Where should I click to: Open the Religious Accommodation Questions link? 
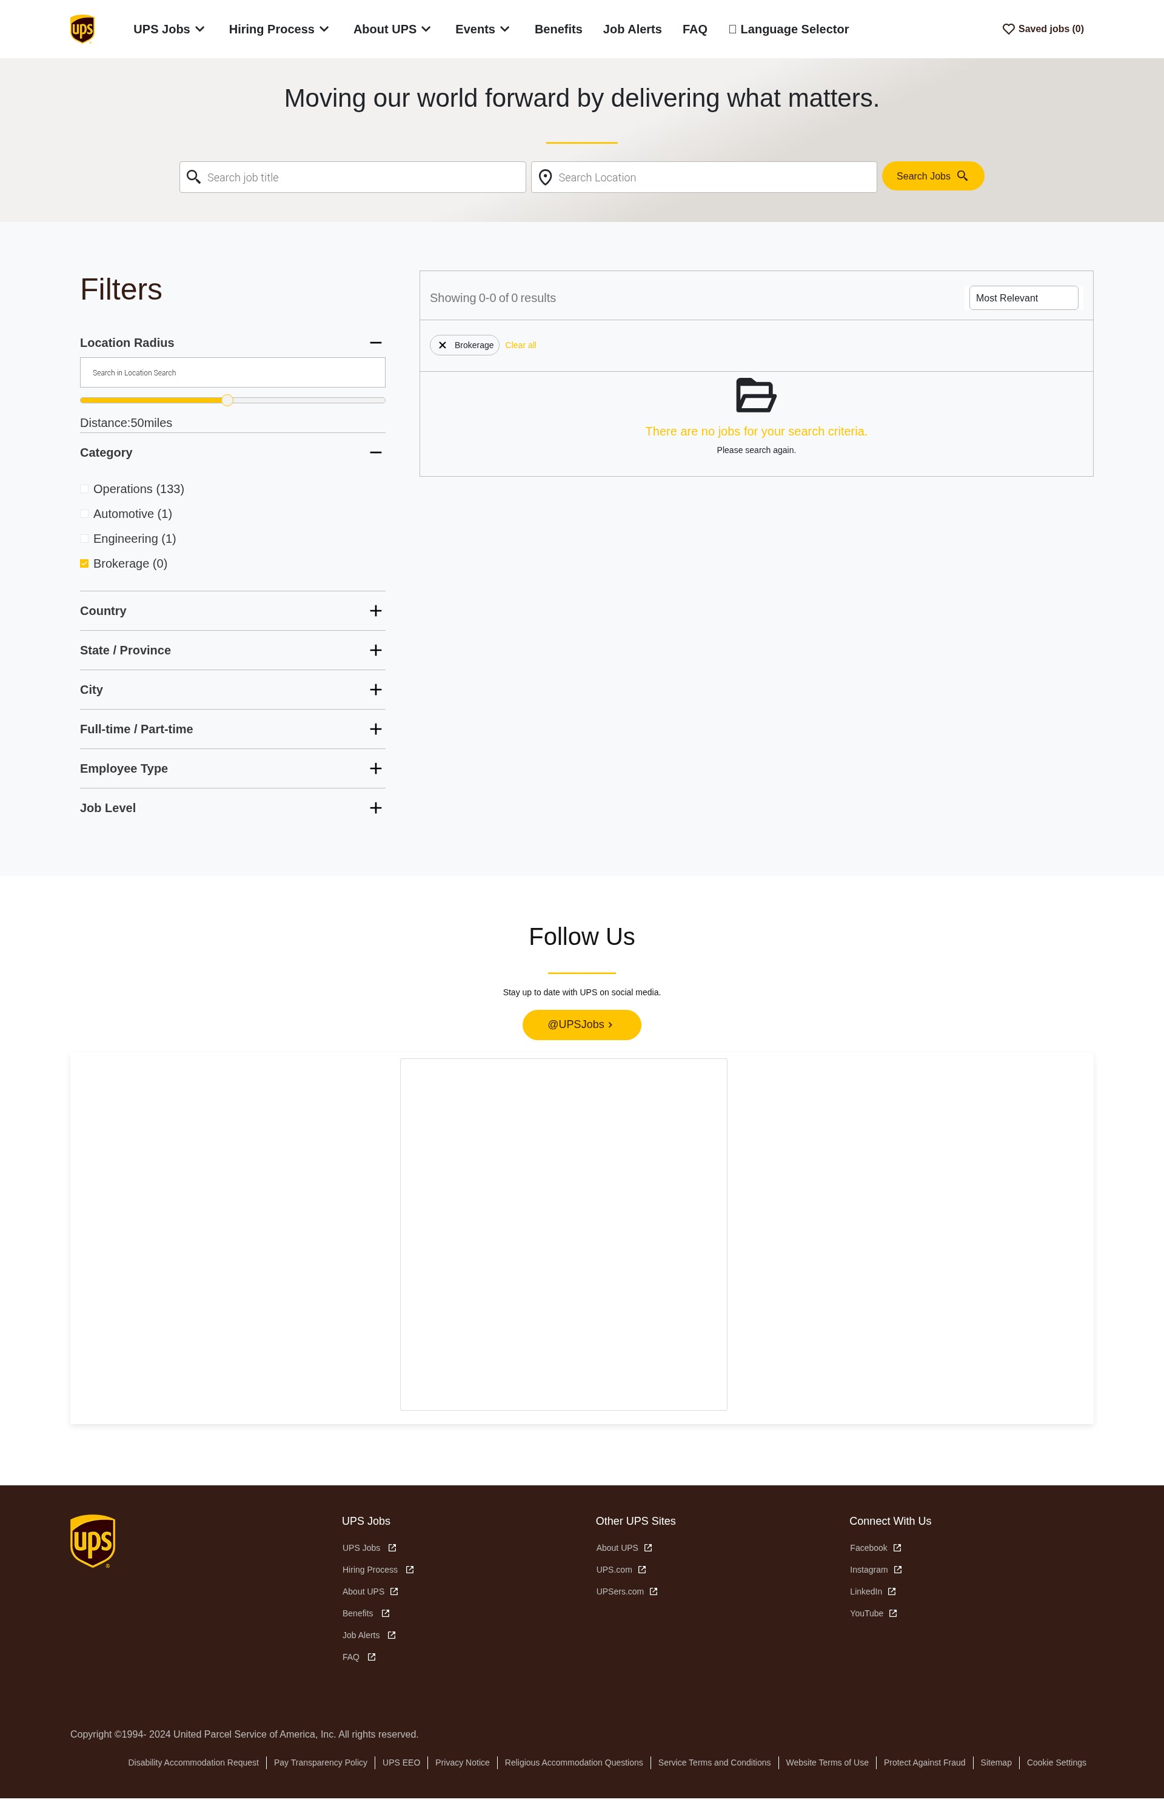pyautogui.click(x=574, y=1763)
